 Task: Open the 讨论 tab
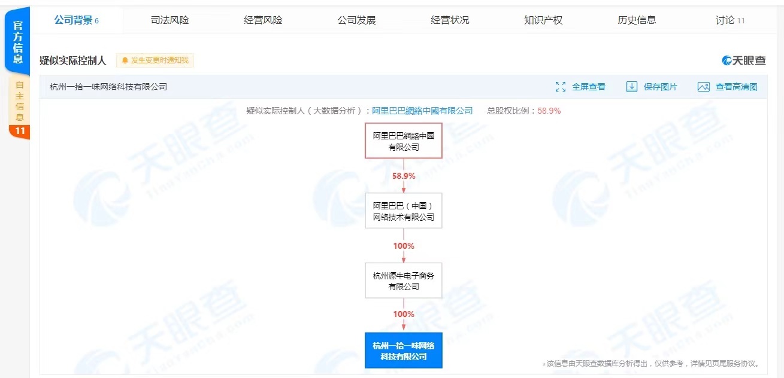[x=730, y=20]
